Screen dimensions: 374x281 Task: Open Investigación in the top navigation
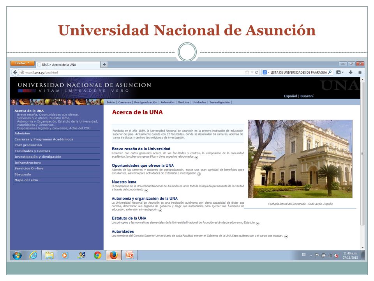[219, 102]
